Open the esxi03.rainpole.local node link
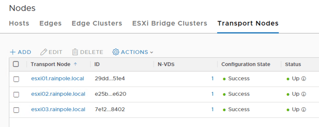Image resolution: width=319 pixels, height=127 pixels. point(58,109)
